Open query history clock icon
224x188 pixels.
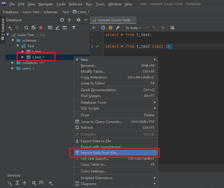click(103, 28)
